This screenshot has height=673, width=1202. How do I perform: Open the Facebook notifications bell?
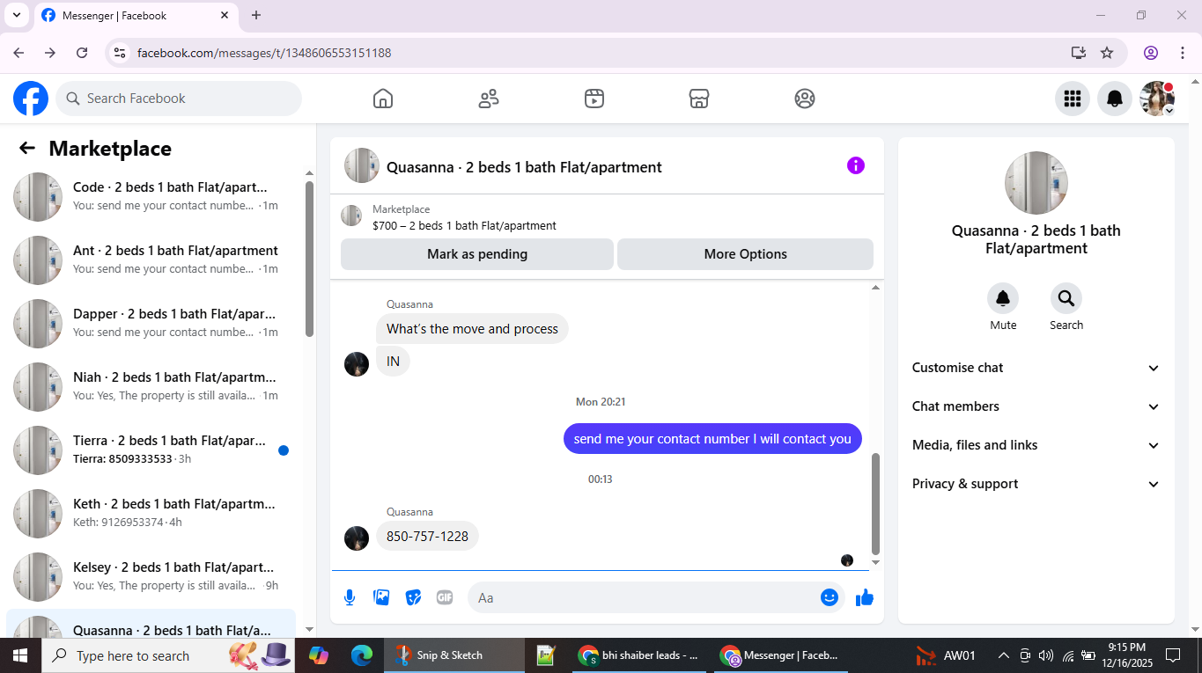(1115, 99)
